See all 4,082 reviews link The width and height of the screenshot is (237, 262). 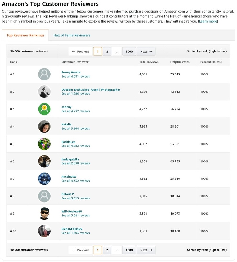tap(75, 146)
